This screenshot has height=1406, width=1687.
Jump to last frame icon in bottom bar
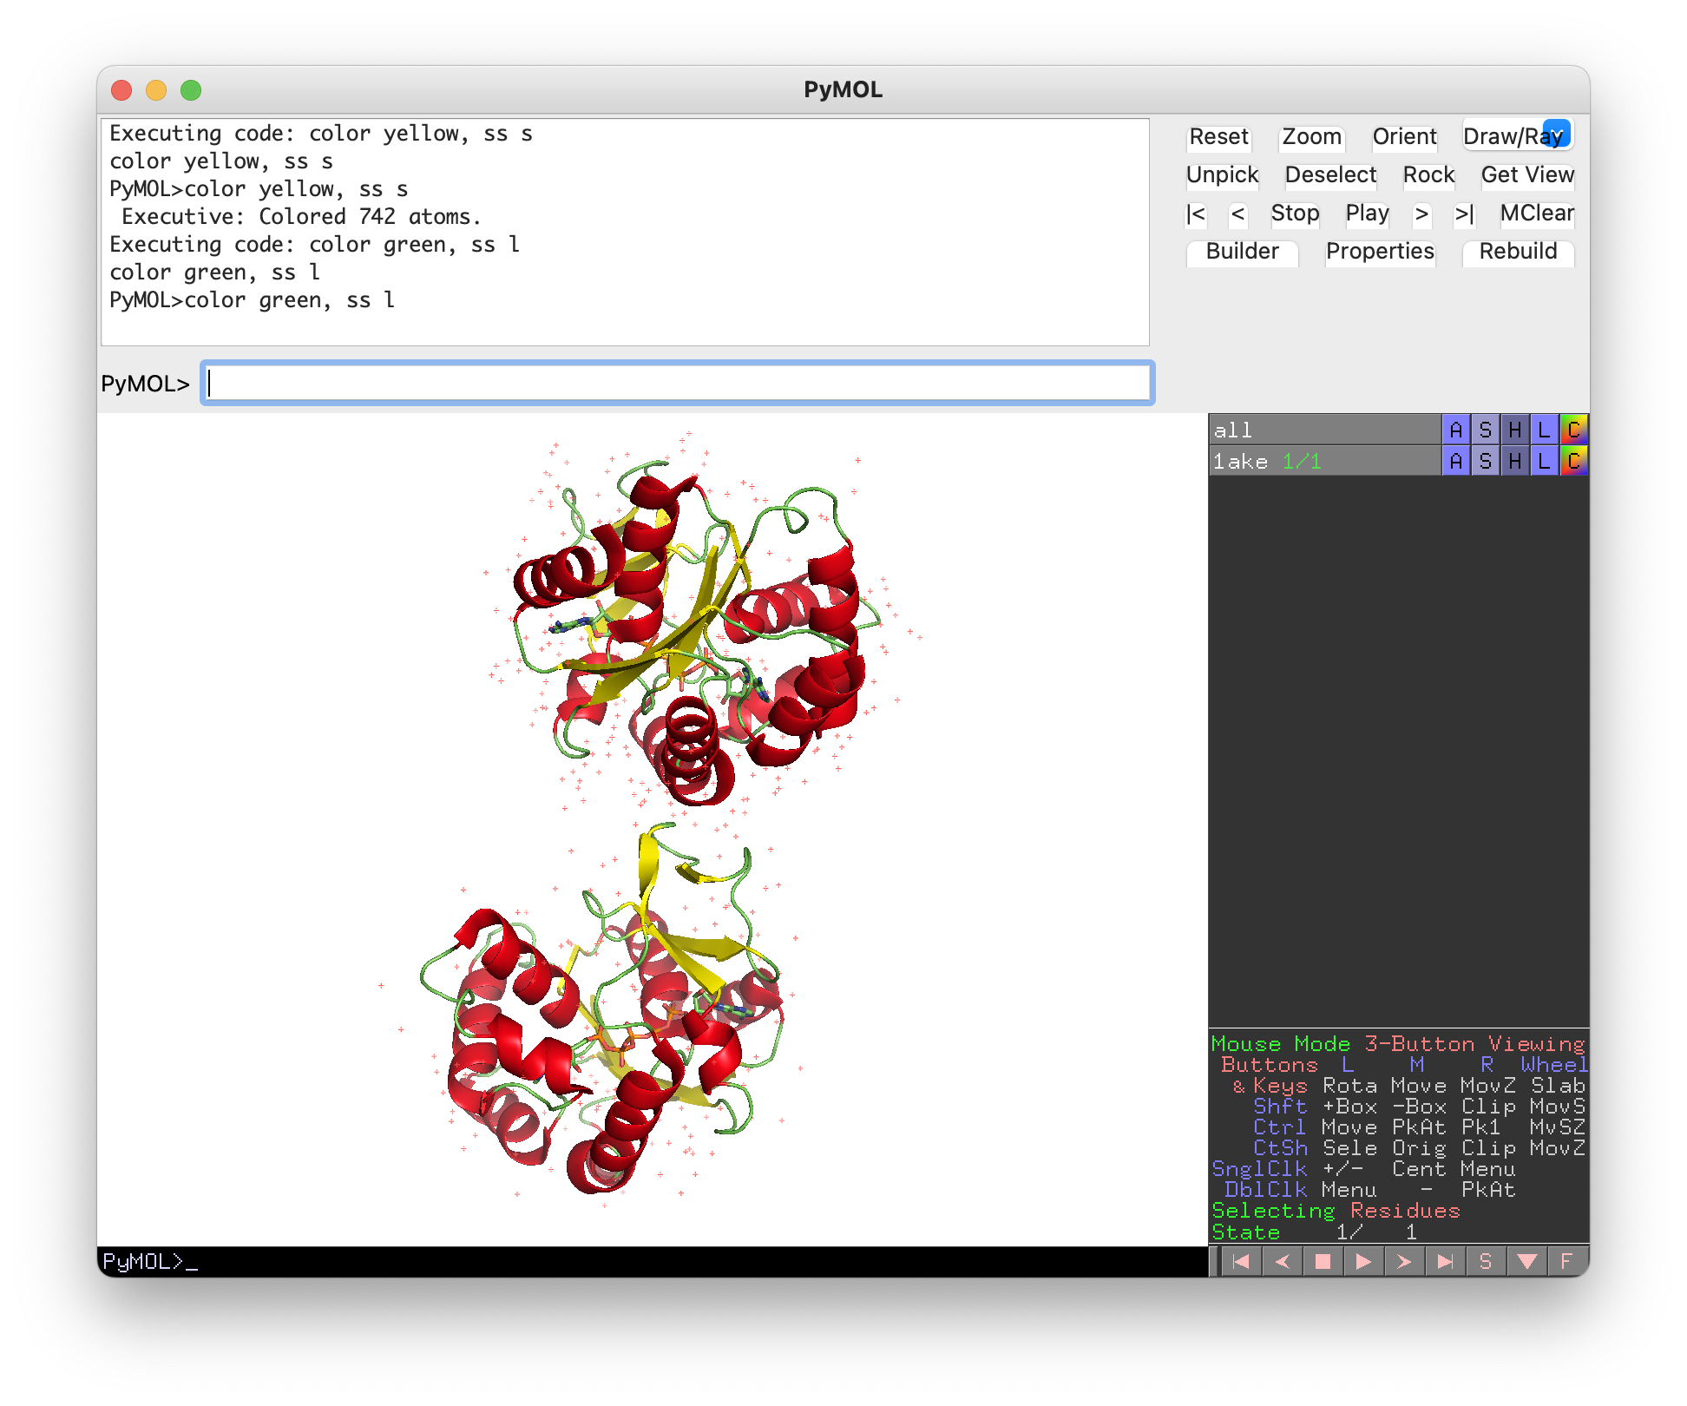1444,1261
